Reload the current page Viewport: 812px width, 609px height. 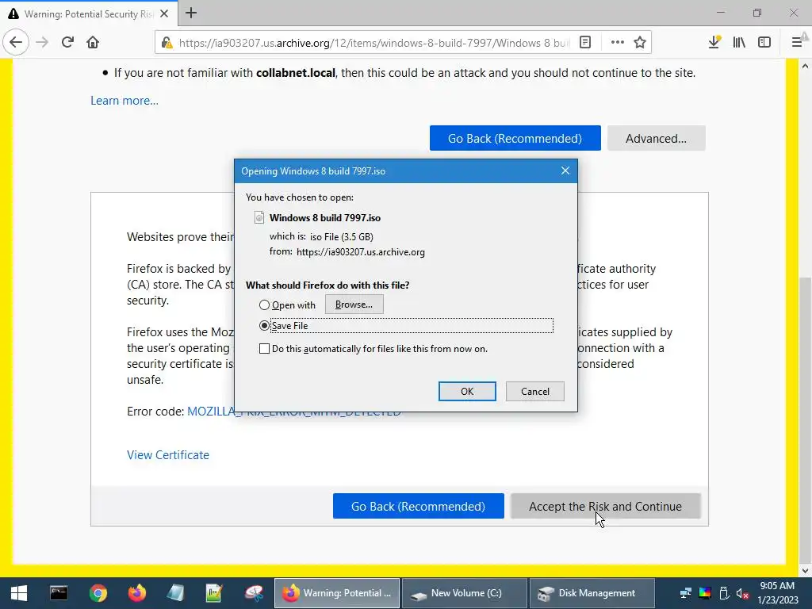[67, 42]
